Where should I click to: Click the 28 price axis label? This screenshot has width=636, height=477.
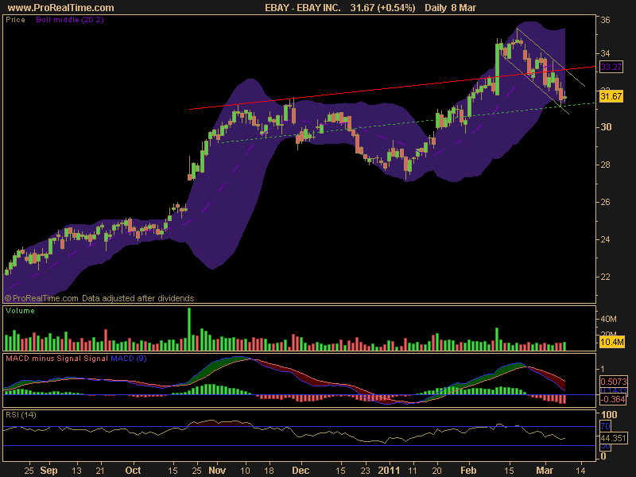pyautogui.click(x=605, y=165)
